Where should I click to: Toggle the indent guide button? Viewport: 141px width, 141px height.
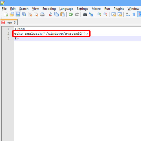(139, 14)
